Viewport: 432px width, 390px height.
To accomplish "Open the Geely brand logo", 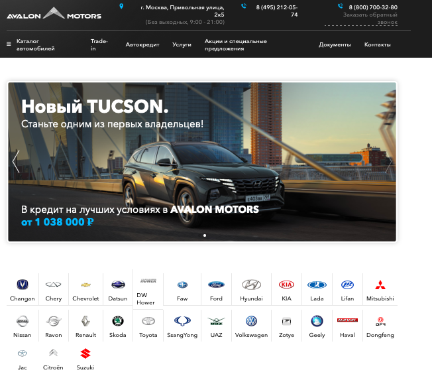I will (x=317, y=321).
